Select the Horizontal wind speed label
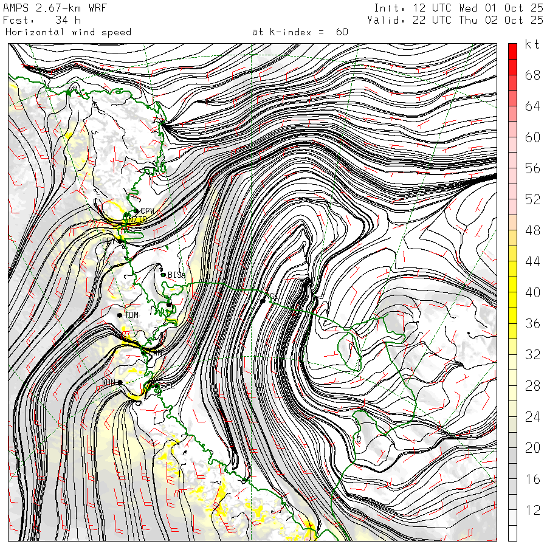The width and height of the screenshot is (547, 547). click(68, 32)
